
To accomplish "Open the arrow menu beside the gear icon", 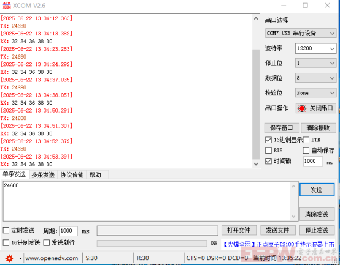I will click(20, 258).
